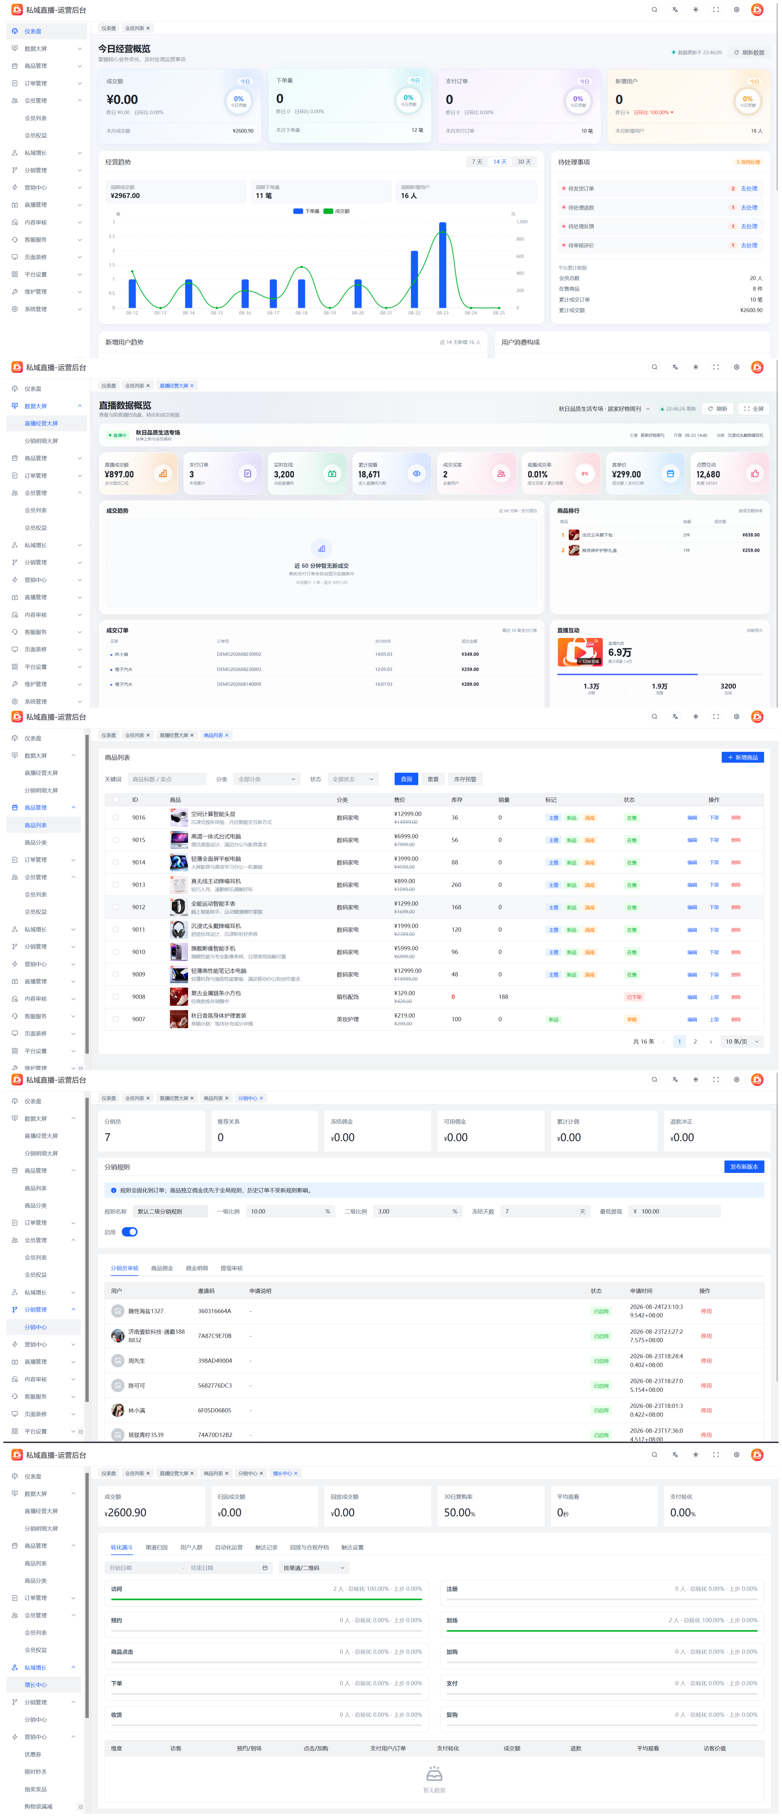Focus the 关键词 search input

(x=167, y=779)
